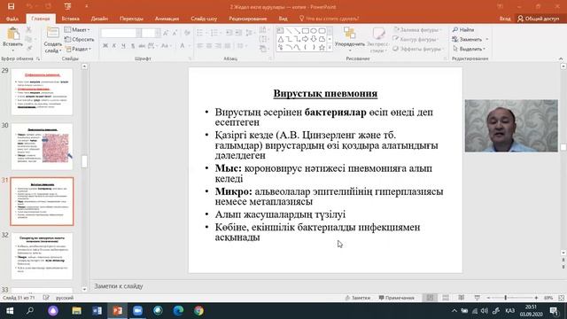Click the Reset (Сбросить) slide button
567x319 pixels.
tap(79, 39)
